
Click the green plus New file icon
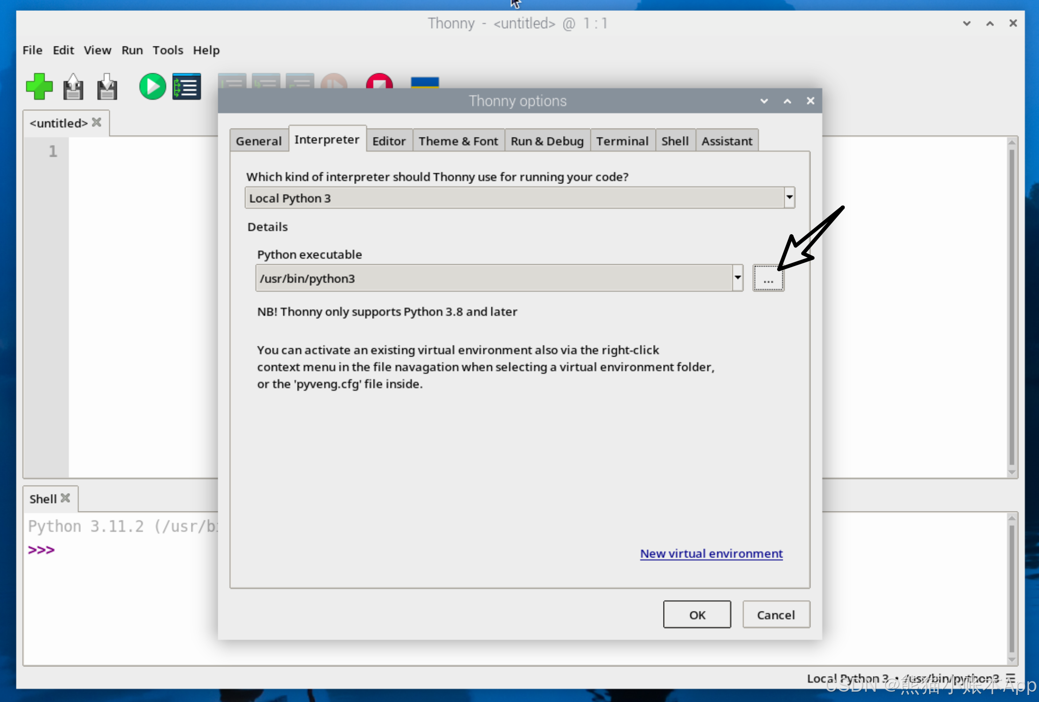click(39, 87)
